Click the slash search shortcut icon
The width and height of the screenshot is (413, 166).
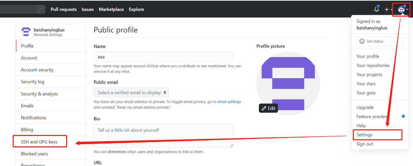[x=40, y=9]
